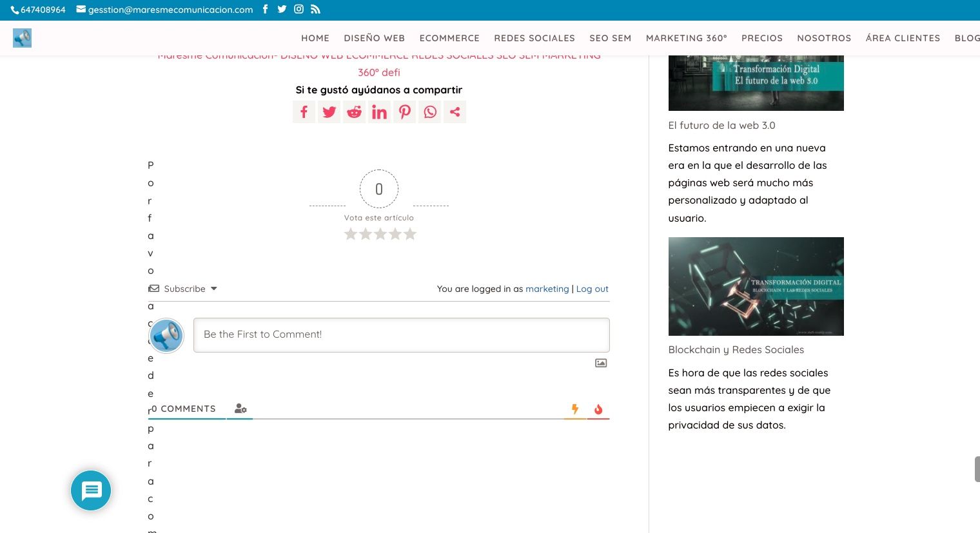Open the RSS feed icon in the top bar
This screenshot has height=533, width=980.
[x=315, y=9]
